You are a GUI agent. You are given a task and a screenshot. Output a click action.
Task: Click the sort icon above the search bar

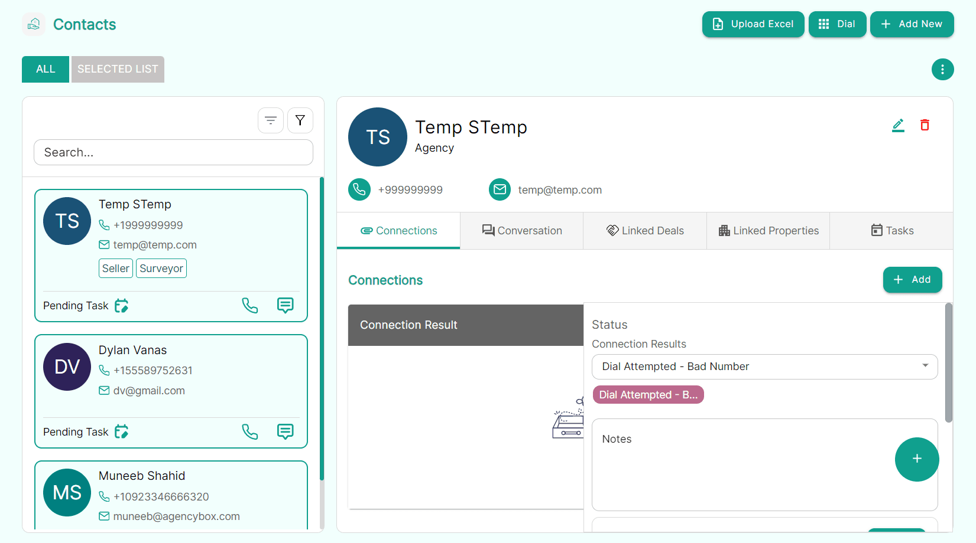(271, 120)
